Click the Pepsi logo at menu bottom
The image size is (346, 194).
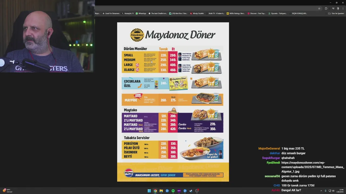tap(129, 173)
